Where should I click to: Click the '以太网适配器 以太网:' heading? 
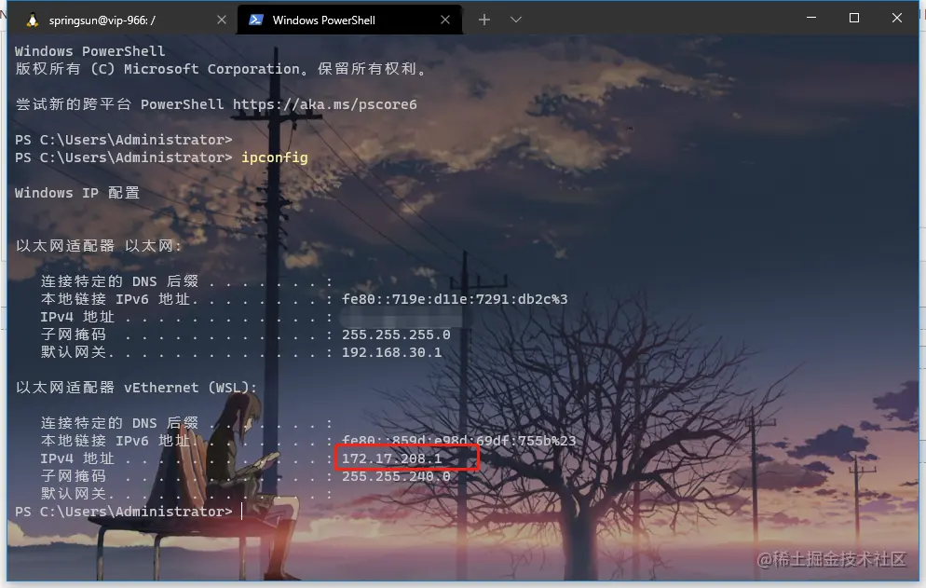[x=99, y=246]
